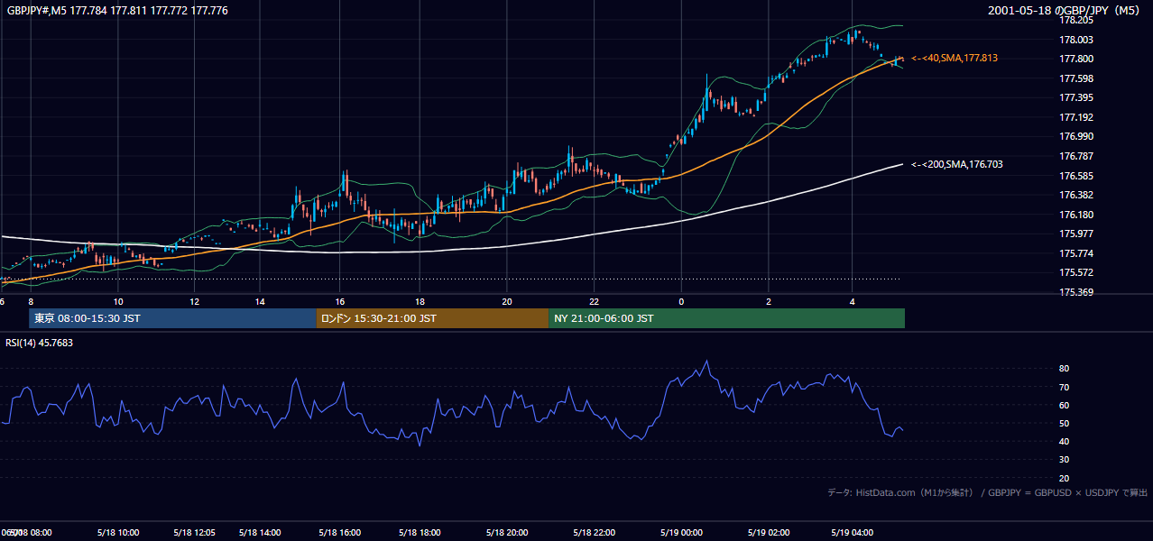Click the 175.572 price axis value
1153x541 pixels.
point(1075,272)
